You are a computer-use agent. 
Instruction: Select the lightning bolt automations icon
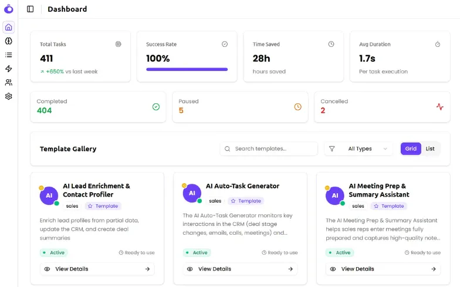8,69
